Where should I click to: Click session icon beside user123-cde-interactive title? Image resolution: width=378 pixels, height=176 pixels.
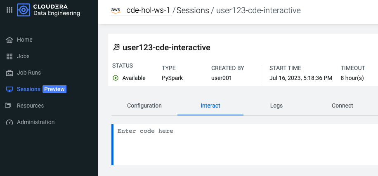pyautogui.click(x=116, y=47)
